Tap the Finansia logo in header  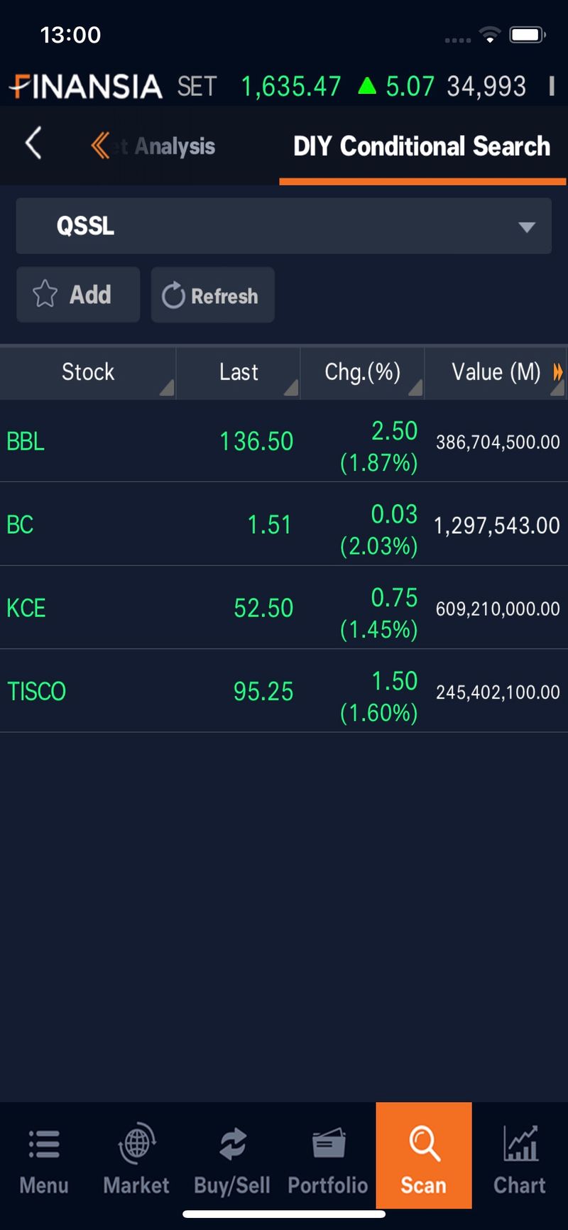click(87, 87)
